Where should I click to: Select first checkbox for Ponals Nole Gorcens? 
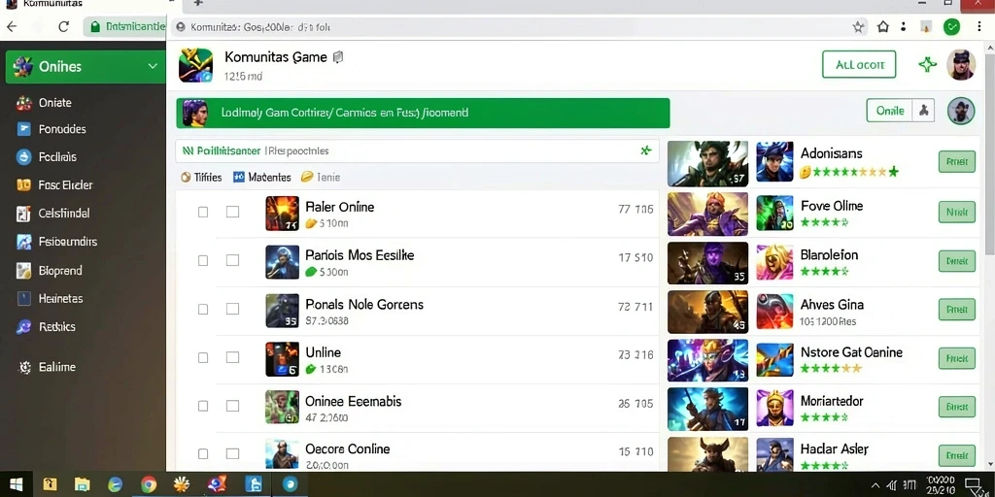203,310
